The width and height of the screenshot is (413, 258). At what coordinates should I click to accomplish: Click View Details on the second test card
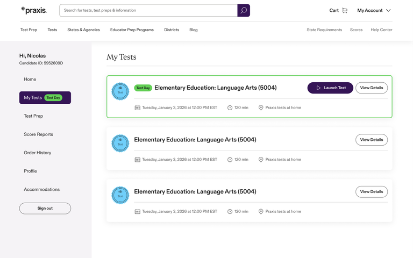[x=372, y=140]
